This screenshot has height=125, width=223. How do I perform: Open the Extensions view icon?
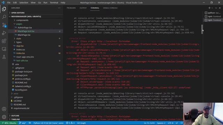pos(4,41)
